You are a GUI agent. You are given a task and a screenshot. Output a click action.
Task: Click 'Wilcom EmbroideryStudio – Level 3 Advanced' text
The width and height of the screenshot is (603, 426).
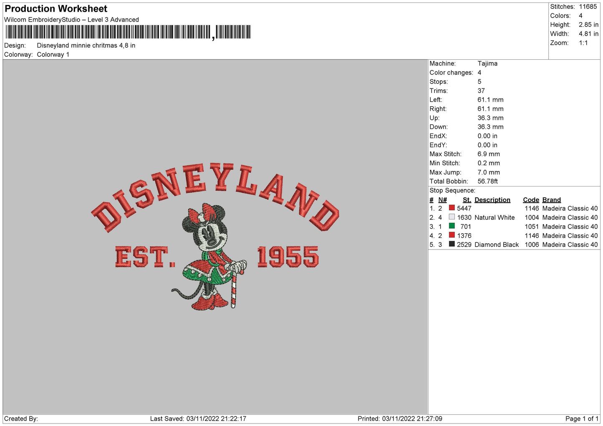(x=71, y=20)
